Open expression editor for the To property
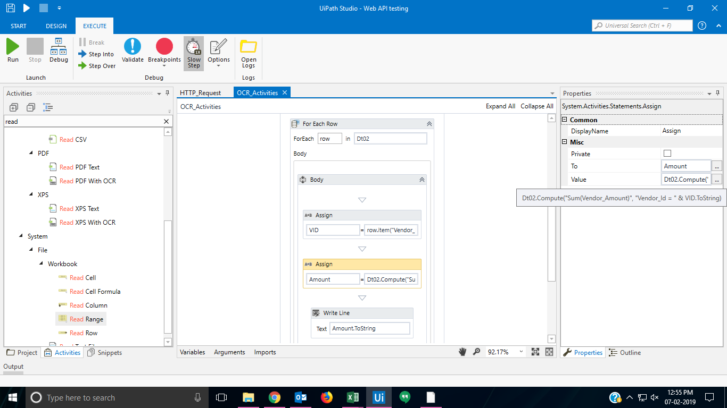The height and width of the screenshot is (408, 727). [717, 166]
